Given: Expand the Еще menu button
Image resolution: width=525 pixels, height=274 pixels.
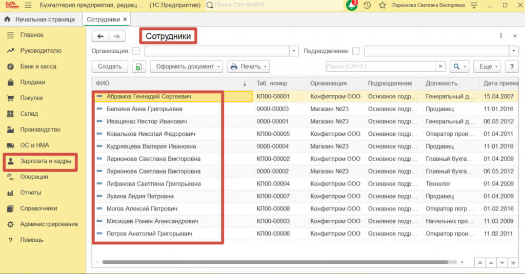Looking at the screenshot, I should coord(487,67).
